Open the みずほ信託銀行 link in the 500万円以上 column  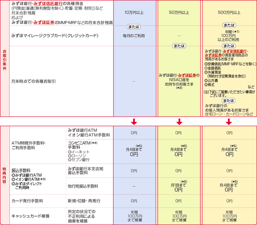pyautogui.click(x=235, y=51)
